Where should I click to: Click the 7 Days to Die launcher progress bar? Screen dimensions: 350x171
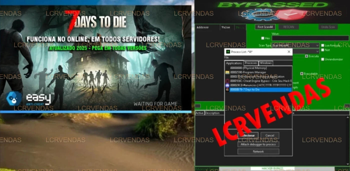[95, 112]
